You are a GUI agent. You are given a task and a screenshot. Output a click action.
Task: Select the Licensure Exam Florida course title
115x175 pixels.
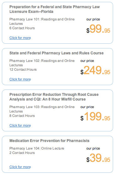(x=54, y=9)
